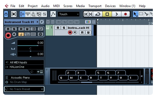The image size is (156, 98).
Task: Open the Scores menu
Action: (x=68, y=6)
